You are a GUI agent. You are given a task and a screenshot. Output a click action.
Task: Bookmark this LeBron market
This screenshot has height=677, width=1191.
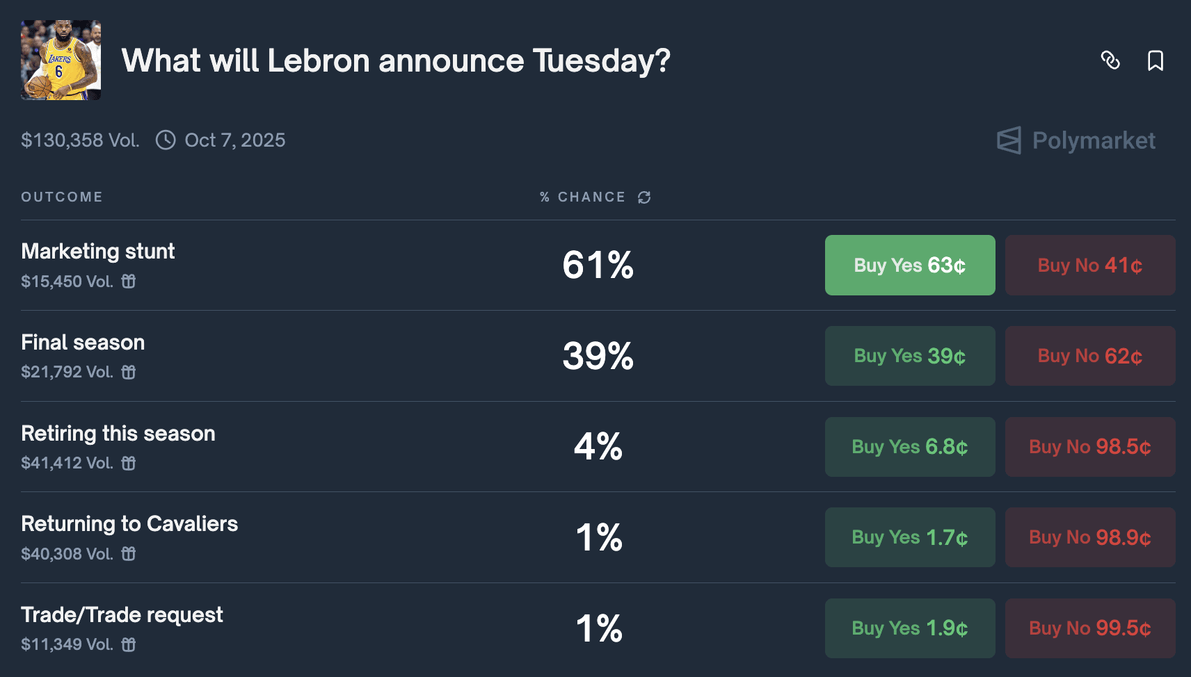(1155, 60)
